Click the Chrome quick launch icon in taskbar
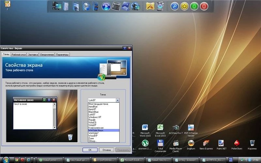Screen dimensions: 261x163 click(x=17, y=160)
